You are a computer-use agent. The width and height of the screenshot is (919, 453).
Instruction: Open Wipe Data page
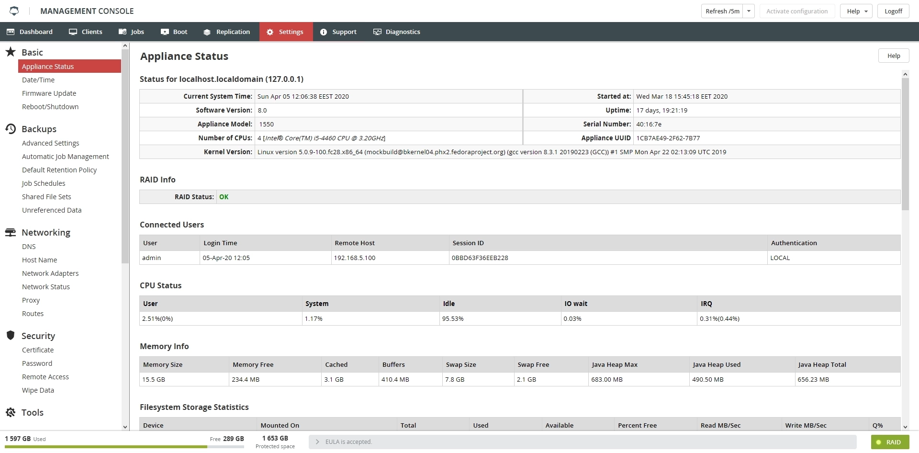38,390
